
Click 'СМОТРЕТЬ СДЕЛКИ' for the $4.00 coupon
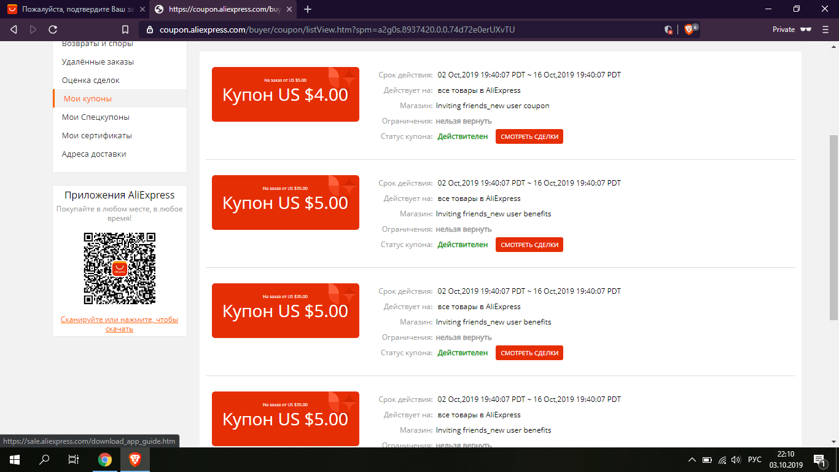529,136
